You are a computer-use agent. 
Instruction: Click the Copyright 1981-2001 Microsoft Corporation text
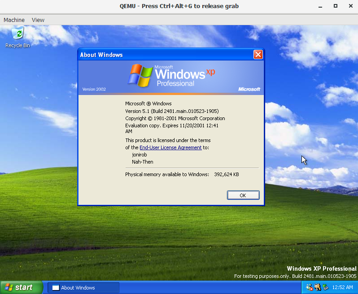click(175, 118)
